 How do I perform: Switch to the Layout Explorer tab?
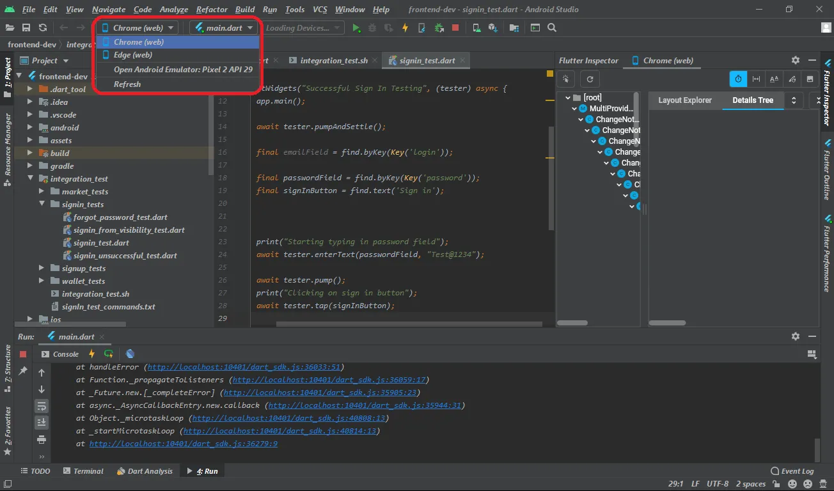[x=684, y=100]
